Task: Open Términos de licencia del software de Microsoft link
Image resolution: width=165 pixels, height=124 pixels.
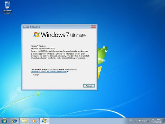Action: 49,72
